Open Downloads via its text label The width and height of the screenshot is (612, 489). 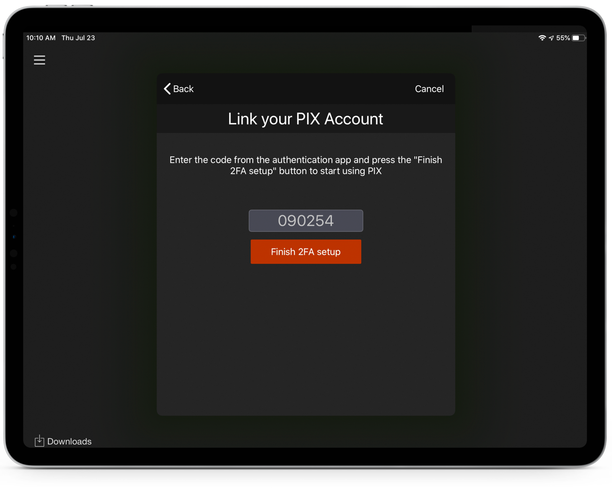pyautogui.click(x=69, y=442)
